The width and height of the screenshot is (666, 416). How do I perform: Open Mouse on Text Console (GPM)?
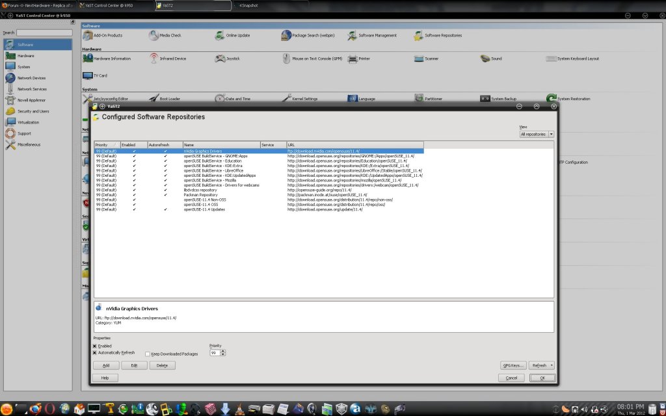coord(312,58)
